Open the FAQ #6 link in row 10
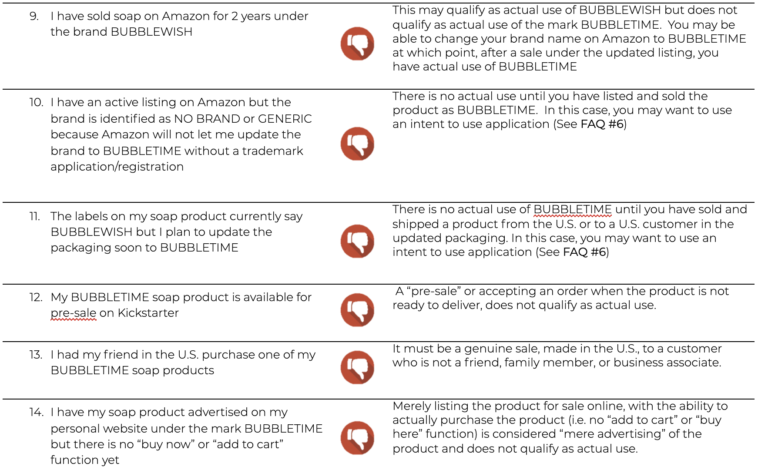This screenshot has width=758, height=470. [602, 124]
